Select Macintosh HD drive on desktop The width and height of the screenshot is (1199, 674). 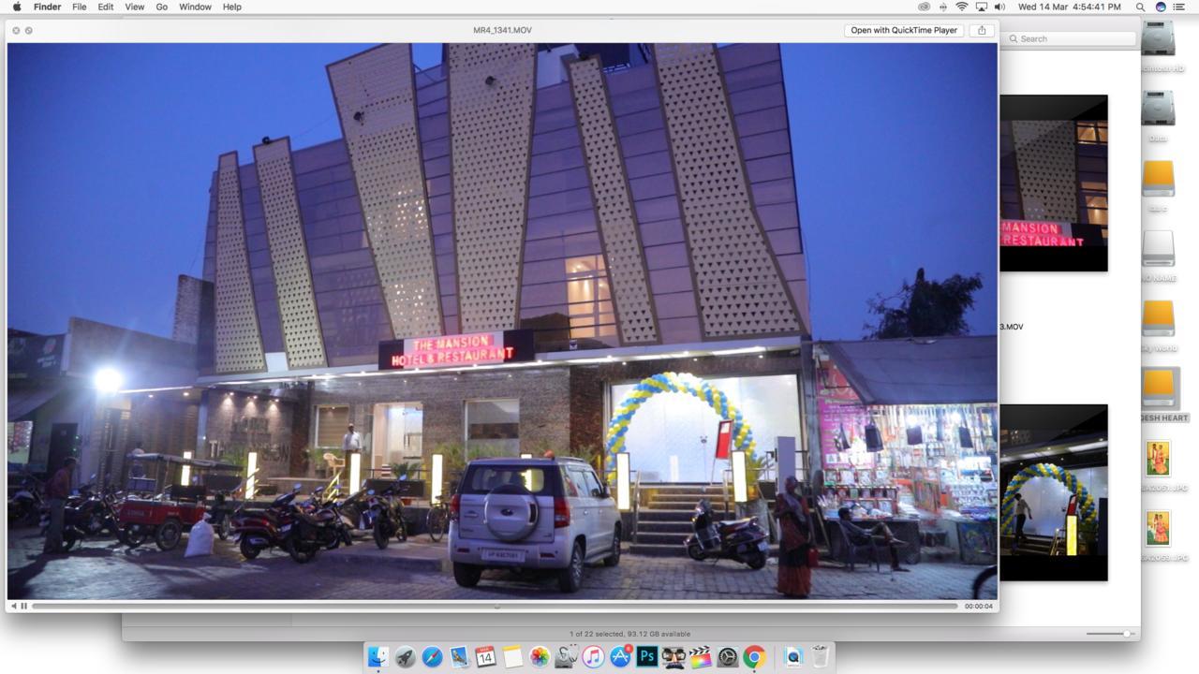pos(1159,38)
